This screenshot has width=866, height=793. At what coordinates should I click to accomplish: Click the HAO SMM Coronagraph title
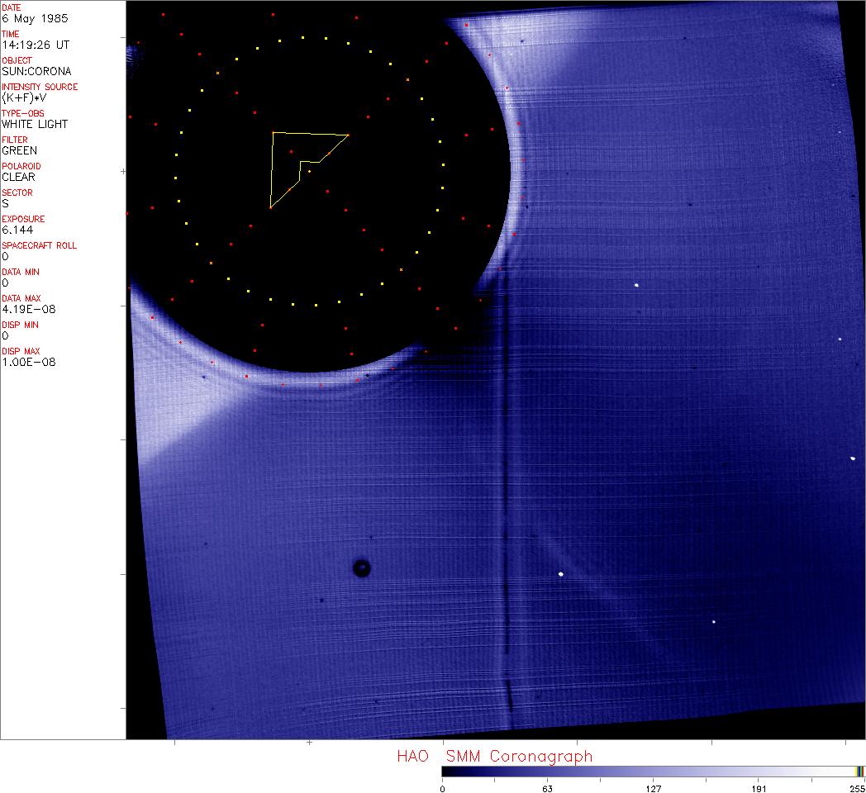coord(494,756)
